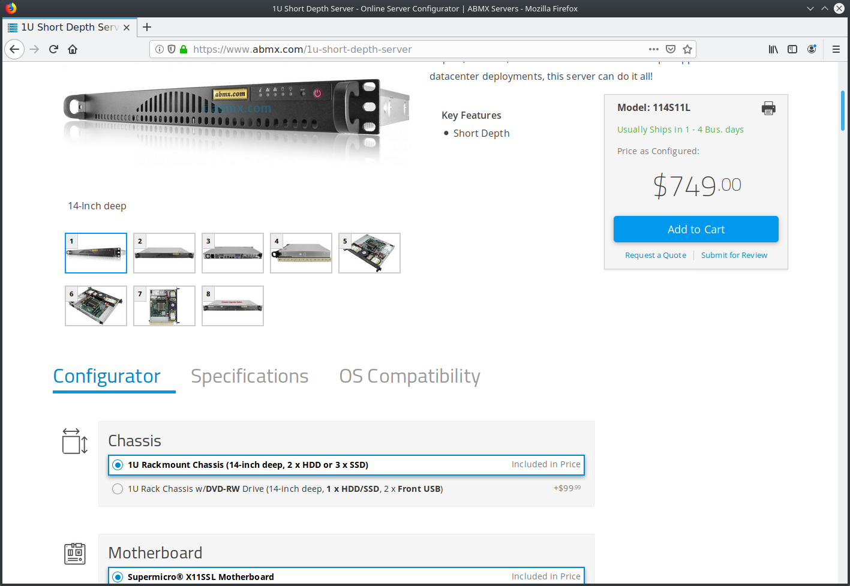
Task: Click the Motherboard section icon
Action: [x=75, y=553]
